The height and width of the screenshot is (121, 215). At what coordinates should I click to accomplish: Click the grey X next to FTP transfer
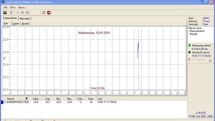(210, 61)
